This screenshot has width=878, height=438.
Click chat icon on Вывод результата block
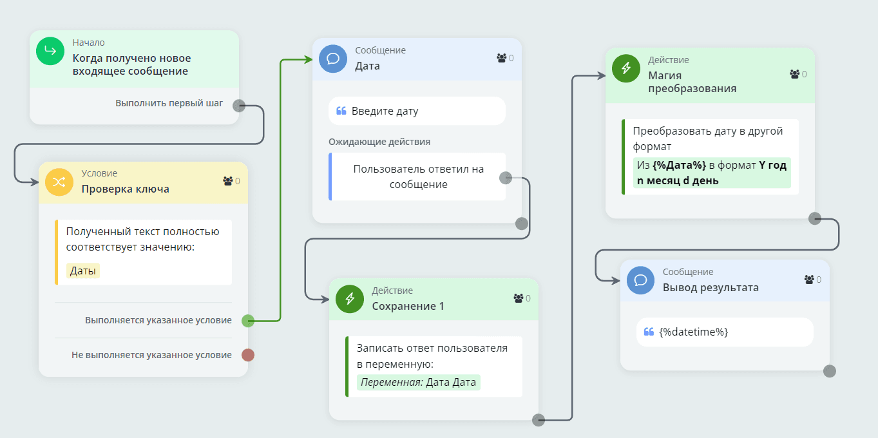[x=640, y=280]
